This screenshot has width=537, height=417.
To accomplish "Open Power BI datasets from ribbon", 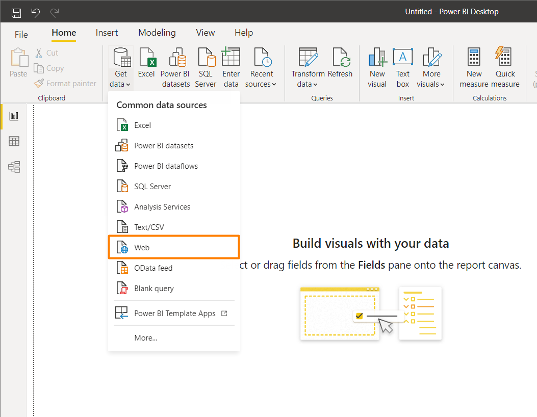I will tap(176, 68).
